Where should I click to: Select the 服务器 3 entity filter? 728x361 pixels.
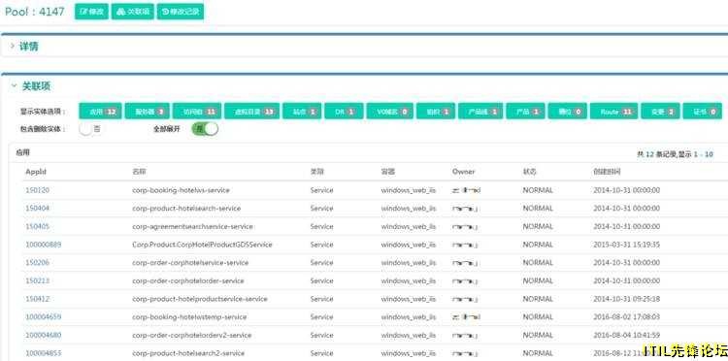point(148,112)
